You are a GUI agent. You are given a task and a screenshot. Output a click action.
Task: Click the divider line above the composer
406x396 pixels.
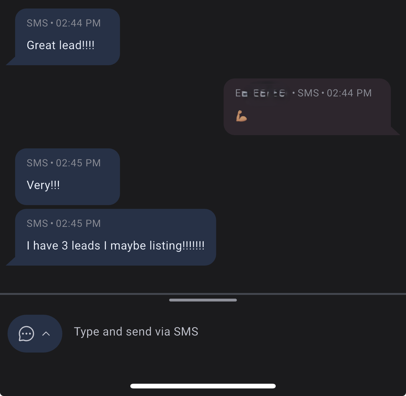(x=203, y=294)
